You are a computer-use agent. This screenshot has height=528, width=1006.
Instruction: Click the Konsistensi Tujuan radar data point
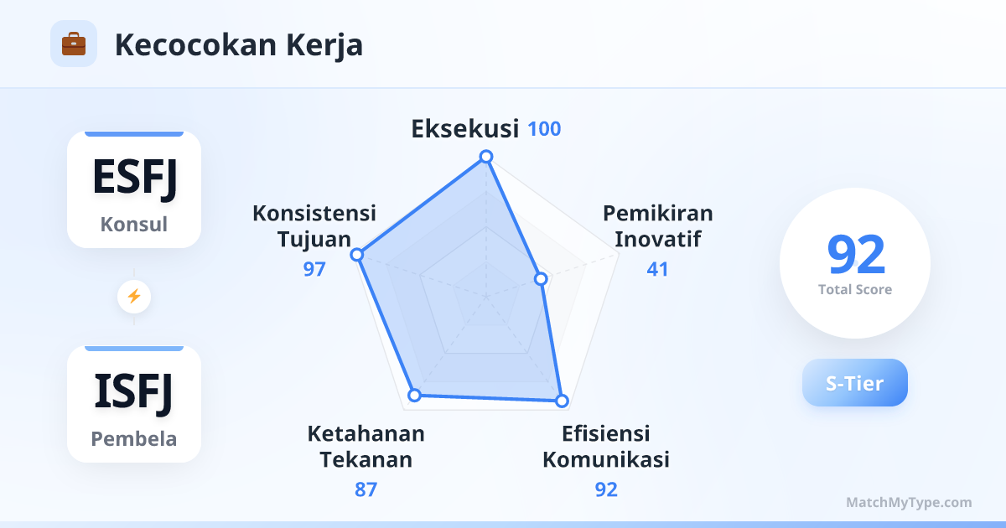pos(357,254)
